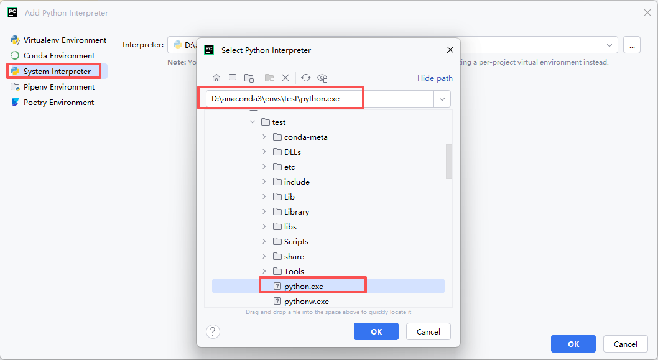Select the share folder name
Viewport: 658px width, 360px height.
point(294,257)
